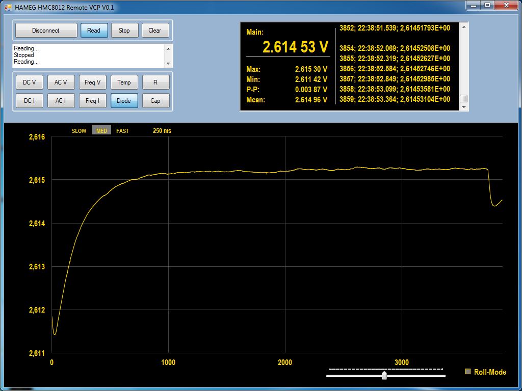Click the readings list scroll down arrow
The image size is (522, 391).
(463, 107)
